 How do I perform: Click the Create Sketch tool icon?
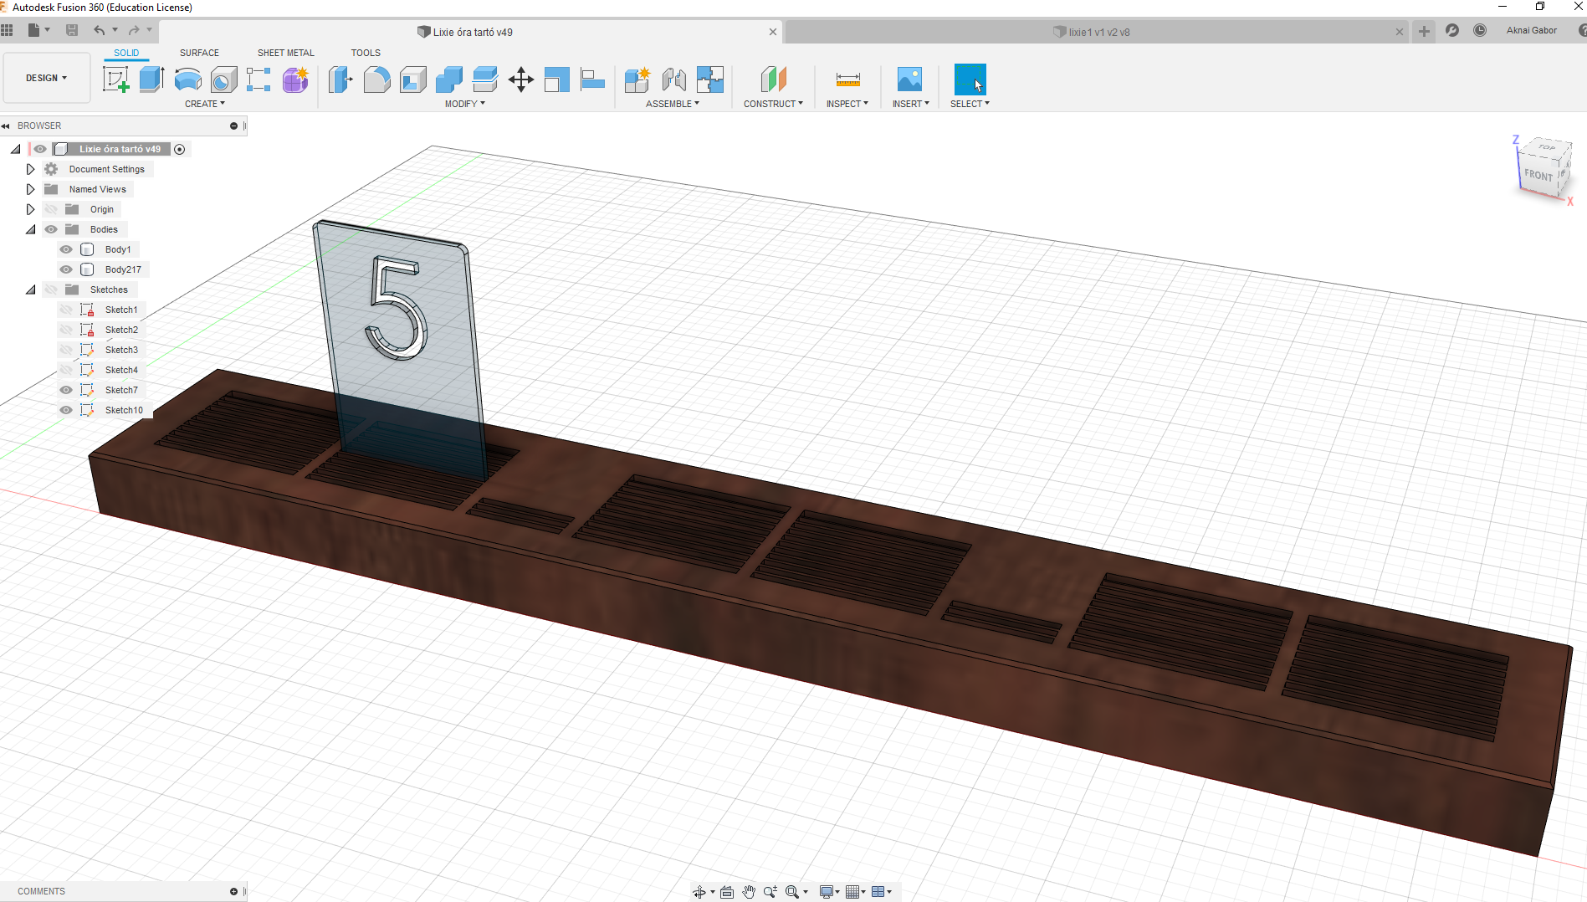115,79
